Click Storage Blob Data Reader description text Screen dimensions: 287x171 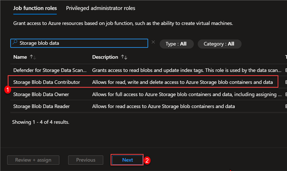(163, 106)
